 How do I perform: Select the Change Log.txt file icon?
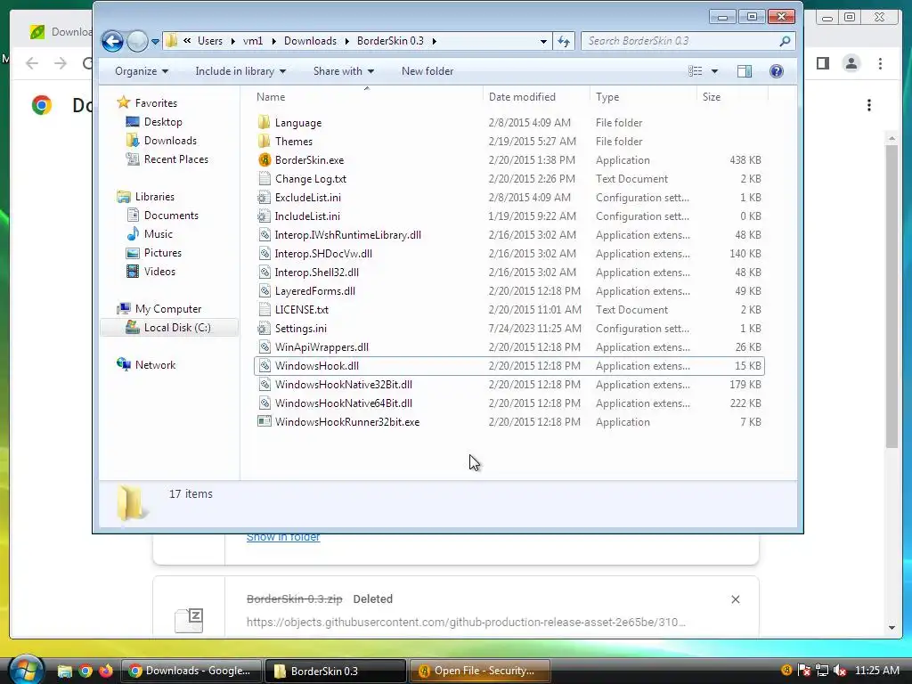pyautogui.click(x=264, y=178)
